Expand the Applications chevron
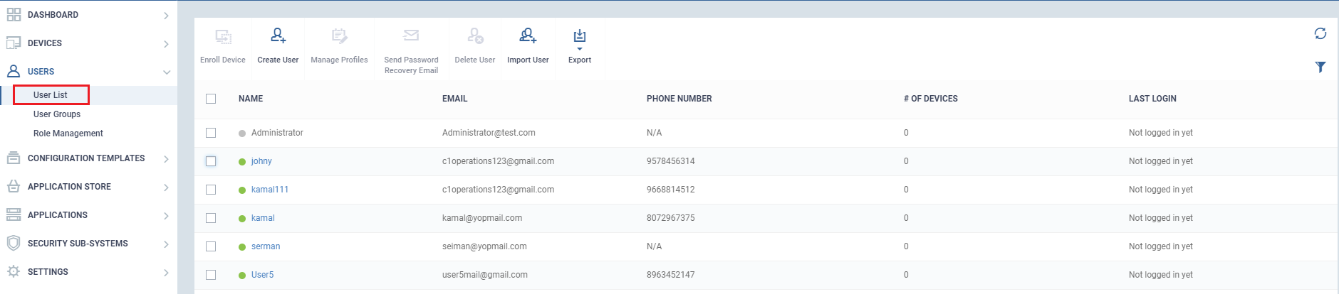Image resolution: width=1339 pixels, height=294 pixels. (166, 215)
